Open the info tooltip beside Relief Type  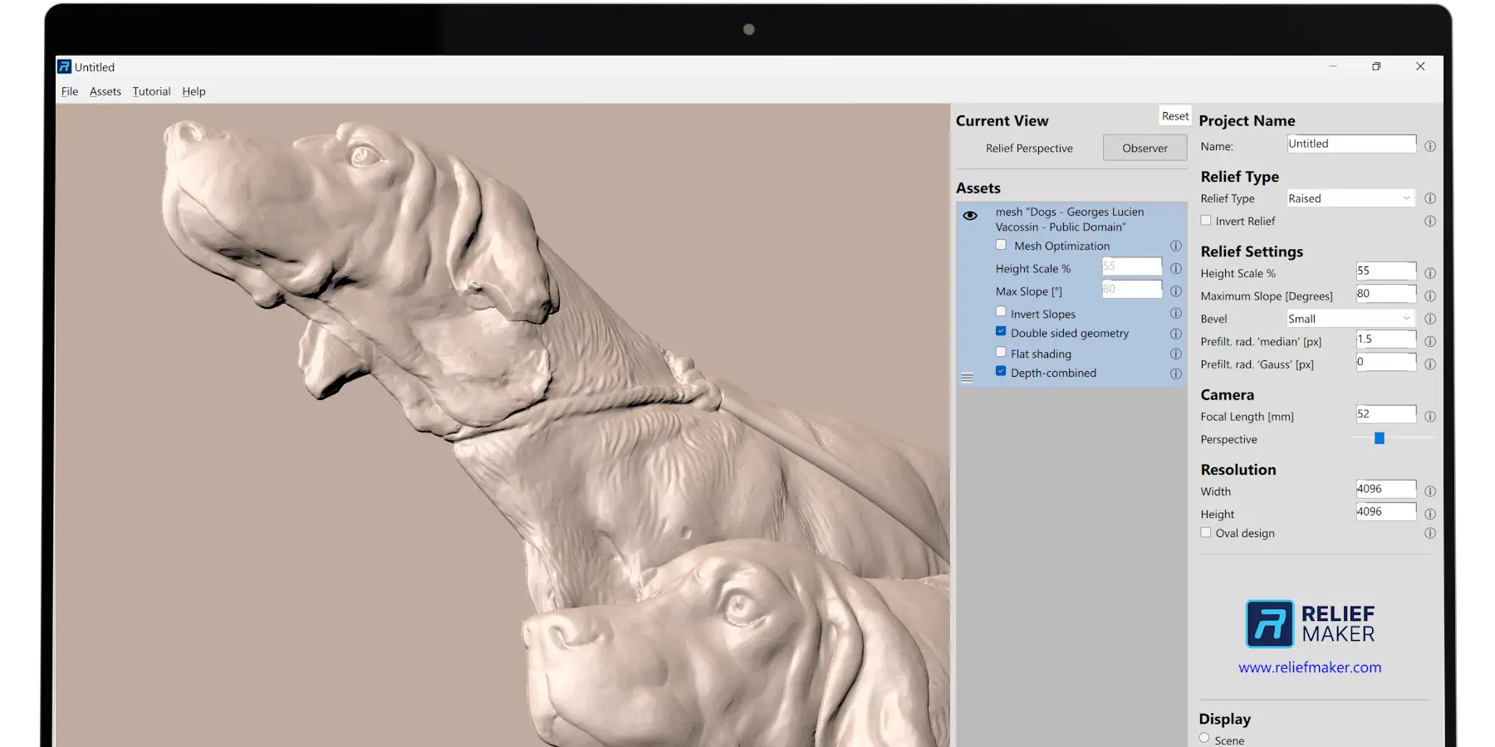(1430, 198)
